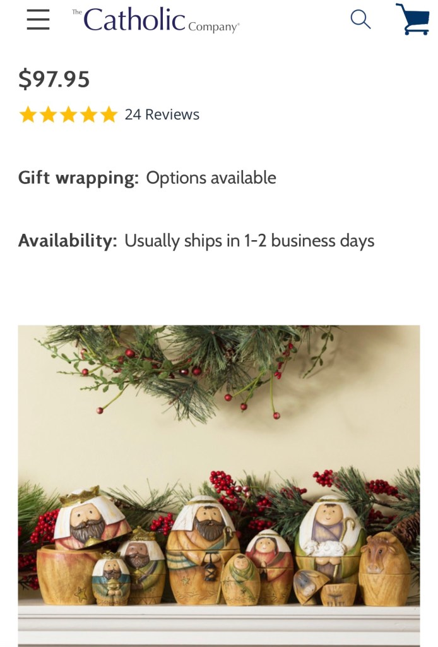Click the first rating star
The height and width of the screenshot is (647, 438).
point(28,115)
